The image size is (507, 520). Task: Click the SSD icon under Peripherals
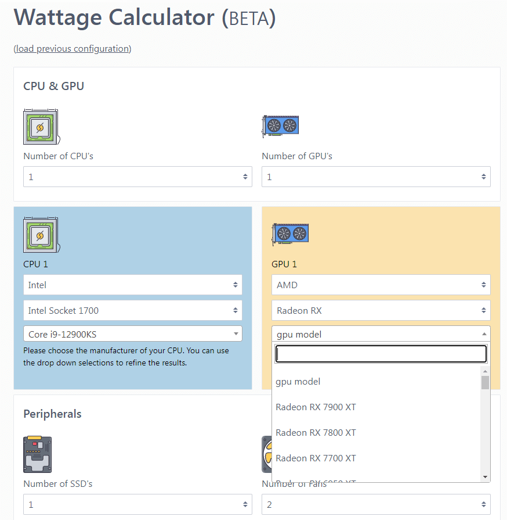point(38,454)
